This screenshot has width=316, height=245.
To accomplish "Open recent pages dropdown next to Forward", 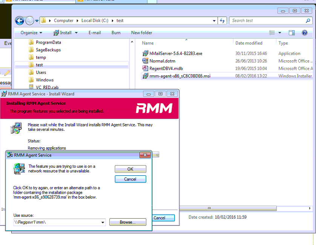I will pos(37,21).
